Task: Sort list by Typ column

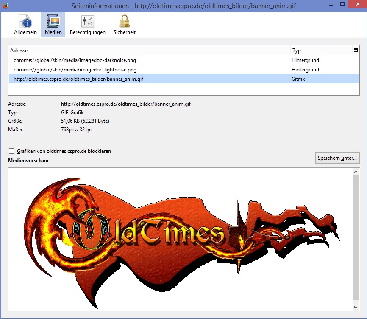Action: click(x=322, y=51)
